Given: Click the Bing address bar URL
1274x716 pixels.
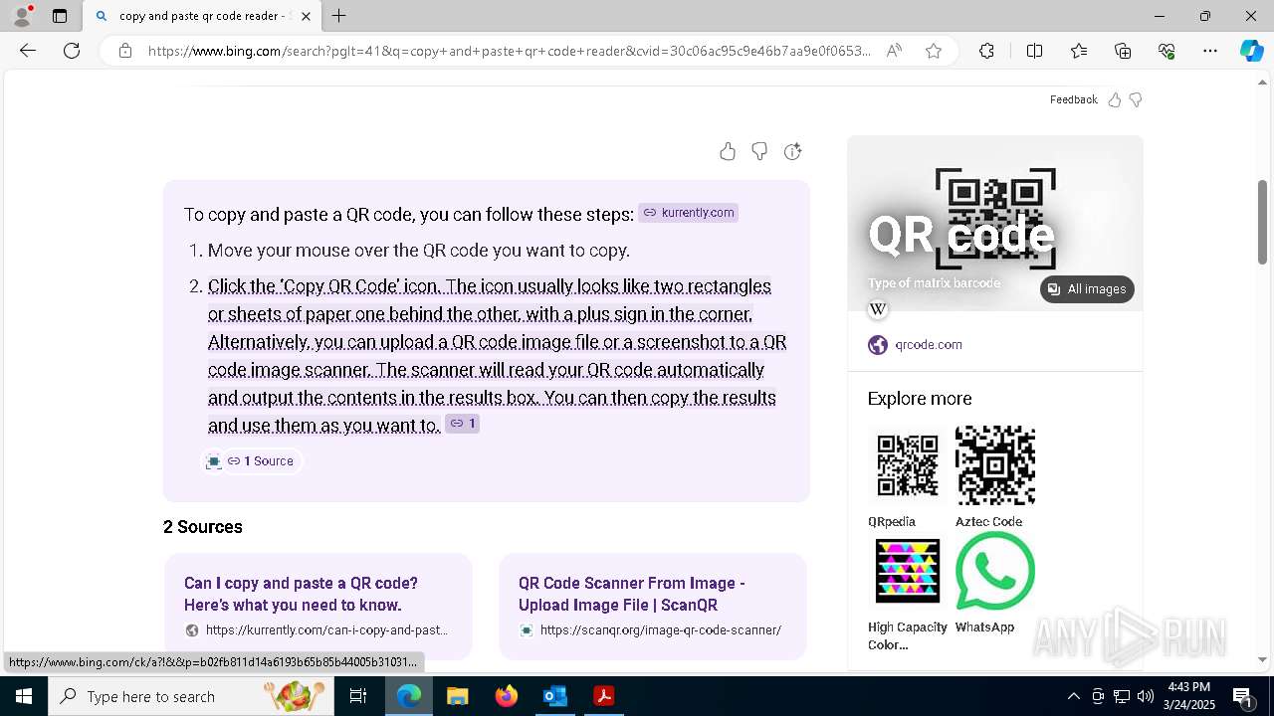Looking at the screenshot, I should pyautogui.click(x=509, y=51).
